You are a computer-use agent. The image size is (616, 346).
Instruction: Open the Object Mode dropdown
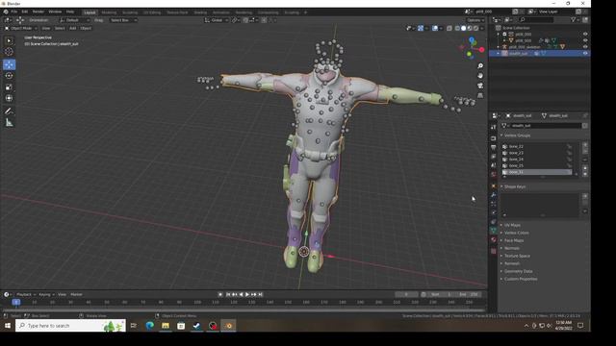pyautogui.click(x=21, y=28)
